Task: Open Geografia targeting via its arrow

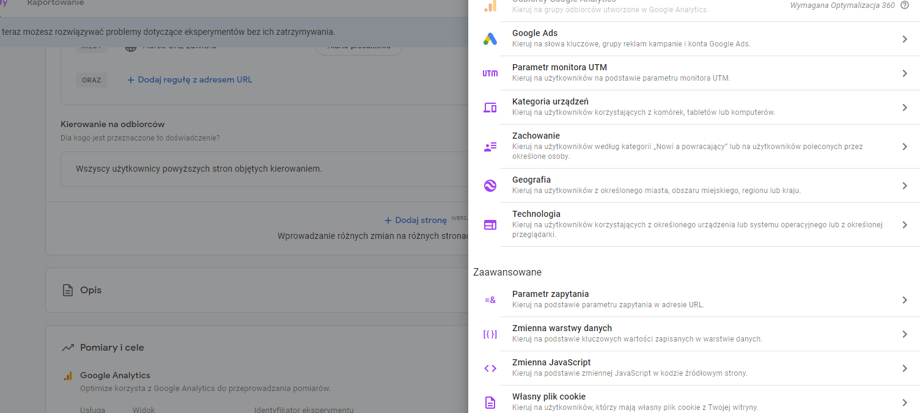Action: [905, 186]
